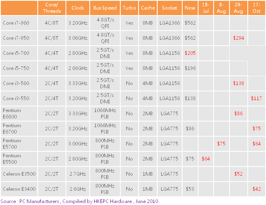Click the Core i5-750 processor name

pyautogui.click(x=16, y=68)
